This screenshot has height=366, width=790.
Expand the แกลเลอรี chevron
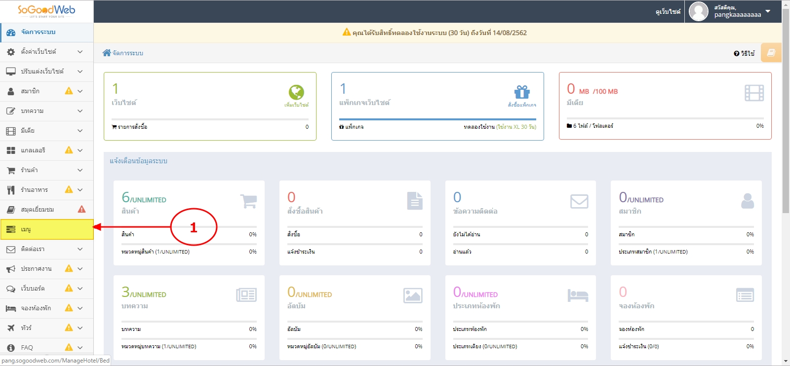80,150
